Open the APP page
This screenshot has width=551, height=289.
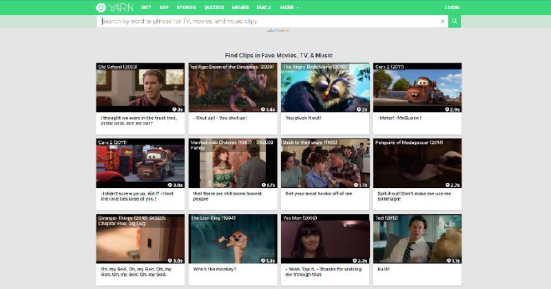(x=164, y=8)
